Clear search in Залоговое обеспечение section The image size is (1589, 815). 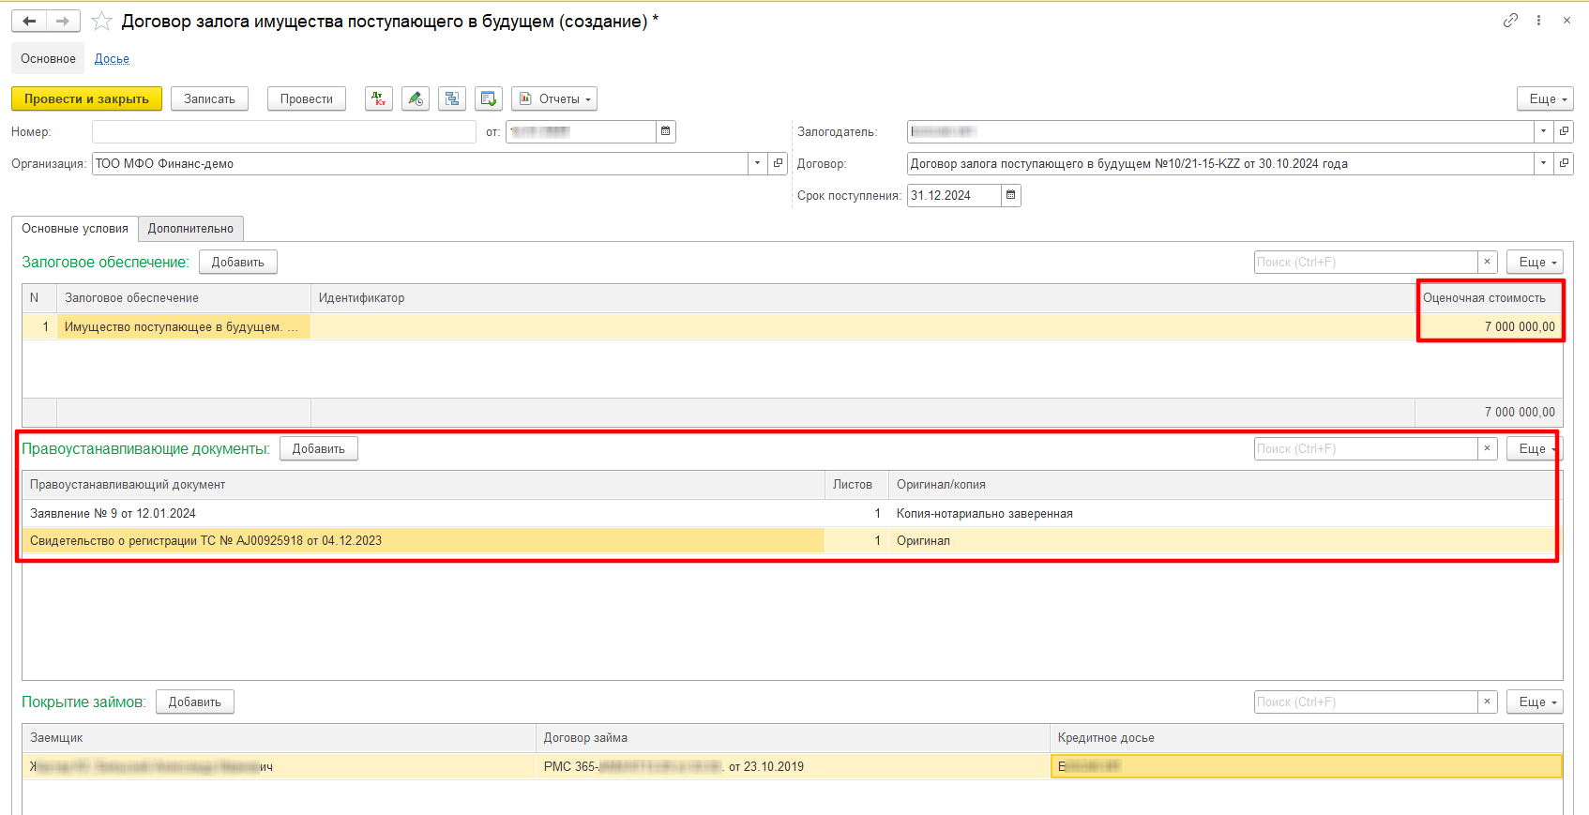1487,262
